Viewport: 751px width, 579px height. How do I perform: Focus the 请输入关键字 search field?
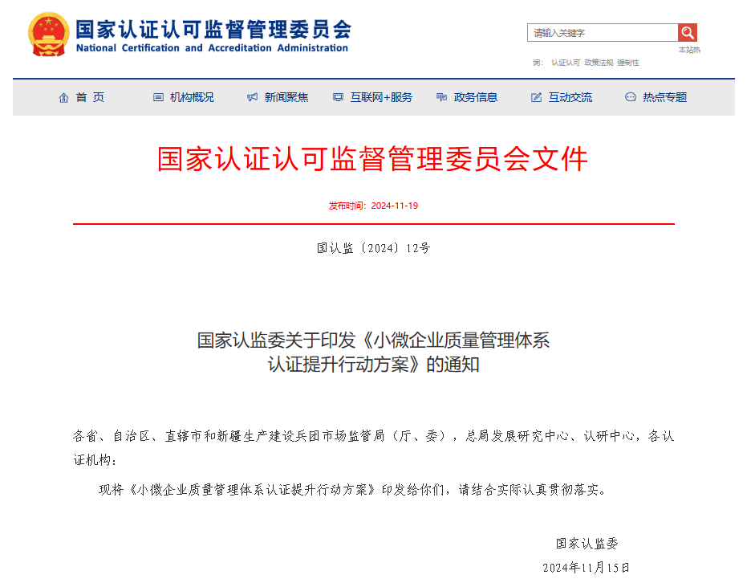coord(603,33)
